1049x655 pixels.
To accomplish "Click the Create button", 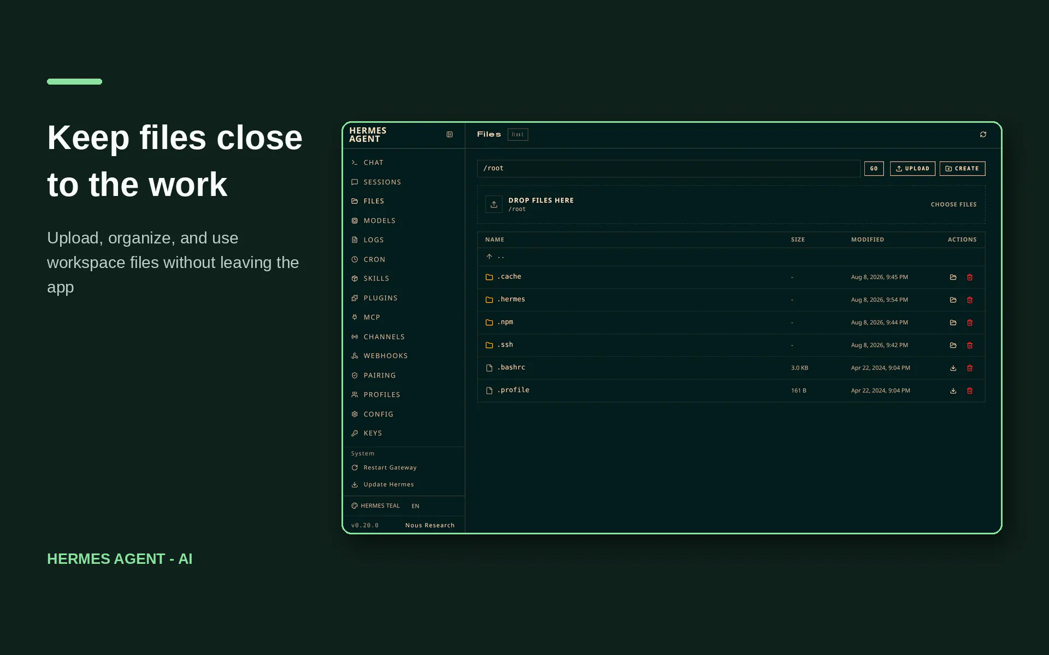I will (x=962, y=169).
